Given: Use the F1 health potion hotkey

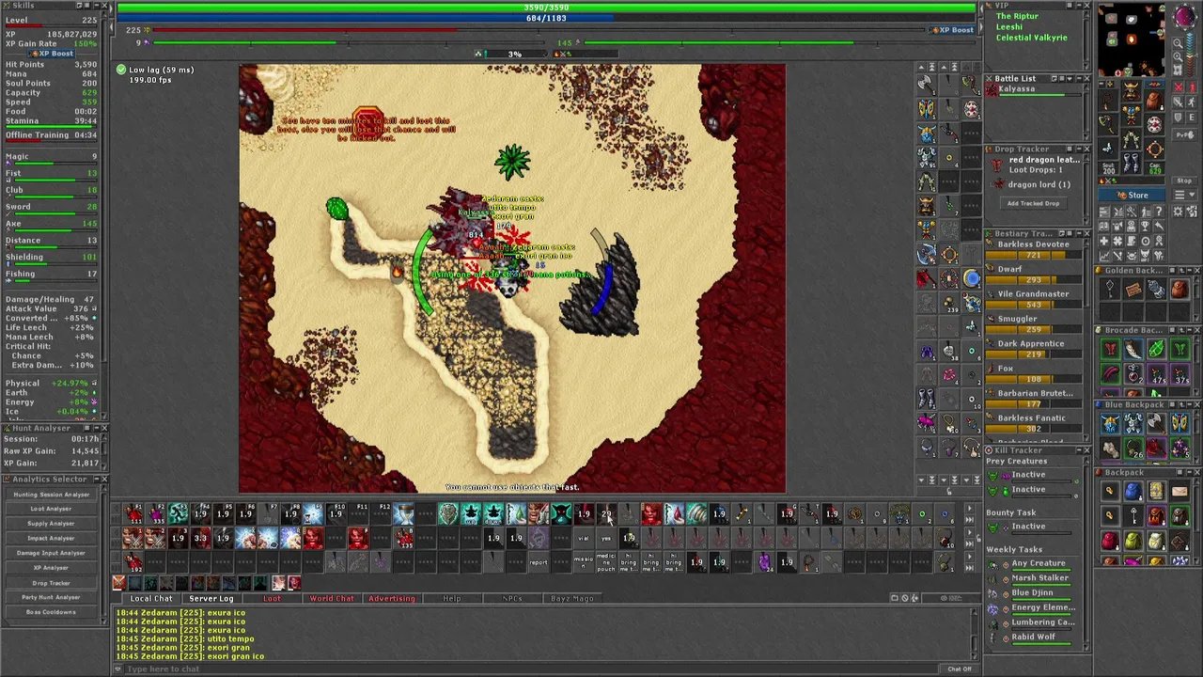Looking at the screenshot, I should pyautogui.click(x=133, y=513).
